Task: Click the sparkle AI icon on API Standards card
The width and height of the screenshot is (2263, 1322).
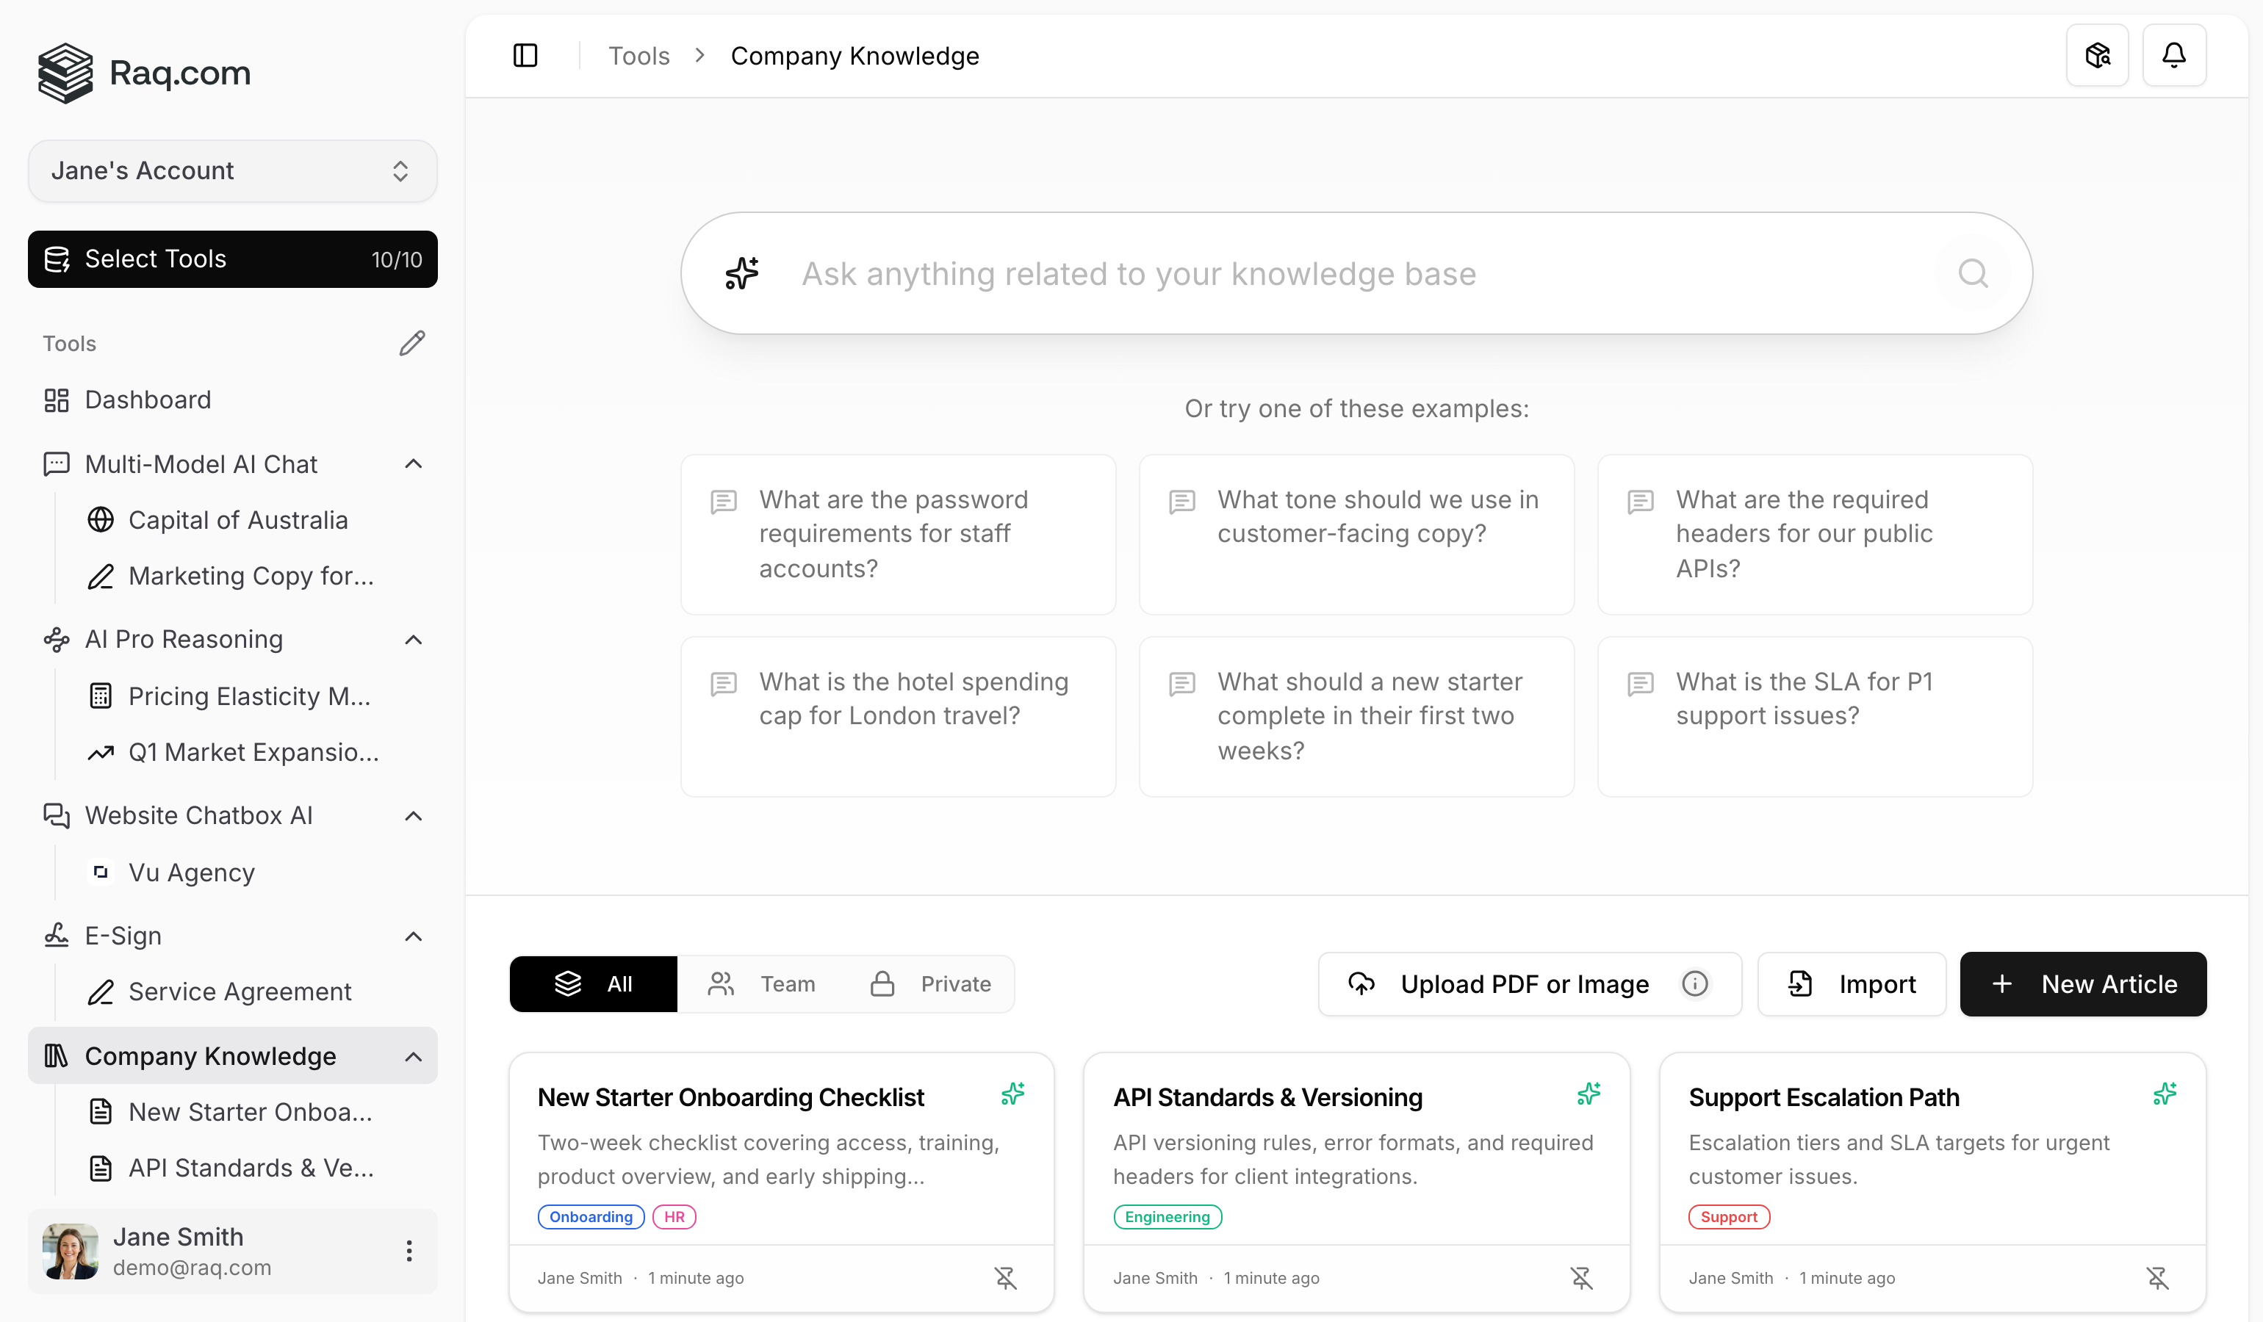Action: click(1588, 1094)
